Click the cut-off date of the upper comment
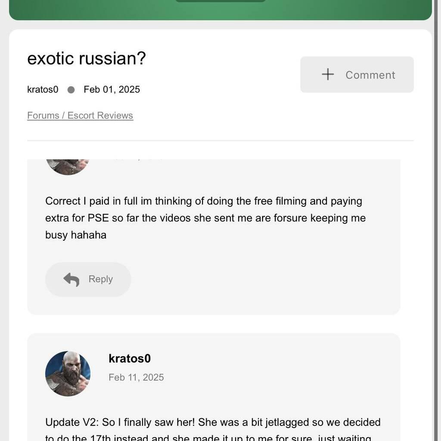The width and height of the screenshot is (441, 441). point(136,160)
